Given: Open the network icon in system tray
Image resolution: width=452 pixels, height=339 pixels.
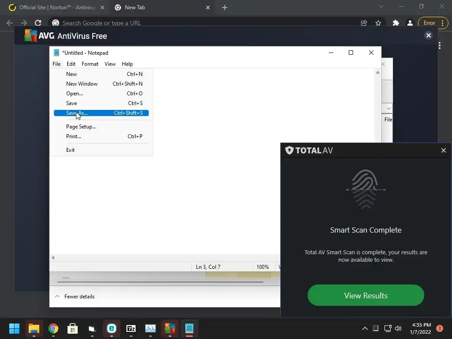Looking at the screenshot, I should click(388, 328).
